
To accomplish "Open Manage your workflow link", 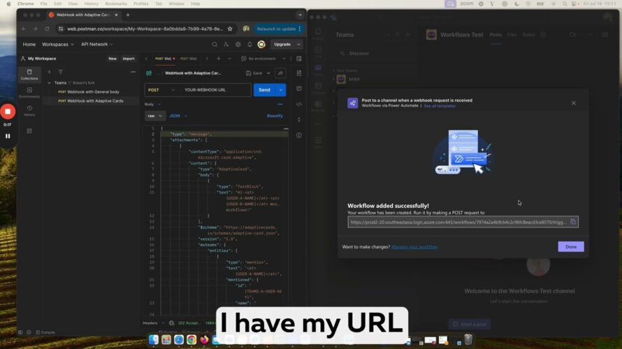I will (414, 247).
